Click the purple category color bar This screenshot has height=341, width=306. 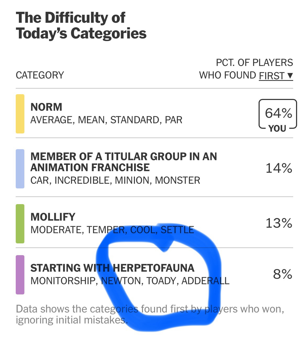(x=20, y=275)
